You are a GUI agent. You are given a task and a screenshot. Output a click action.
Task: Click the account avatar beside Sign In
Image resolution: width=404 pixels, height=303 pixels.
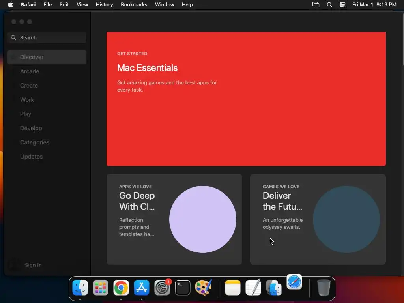pyautogui.click(x=14, y=265)
